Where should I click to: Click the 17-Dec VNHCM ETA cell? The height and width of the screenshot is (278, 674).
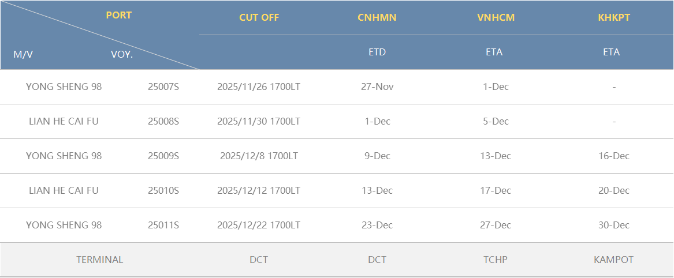[x=495, y=191]
